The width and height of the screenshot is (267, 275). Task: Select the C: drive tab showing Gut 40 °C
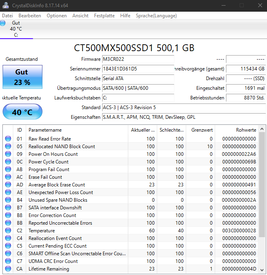(16, 29)
